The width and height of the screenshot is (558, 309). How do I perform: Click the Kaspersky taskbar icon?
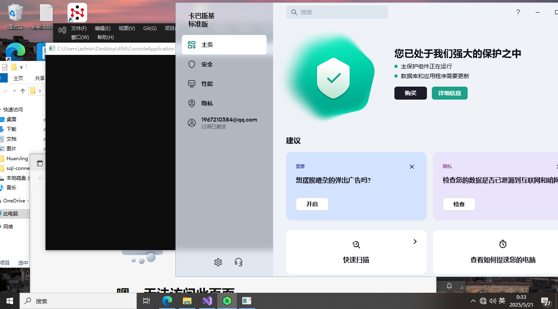pyautogui.click(x=227, y=301)
